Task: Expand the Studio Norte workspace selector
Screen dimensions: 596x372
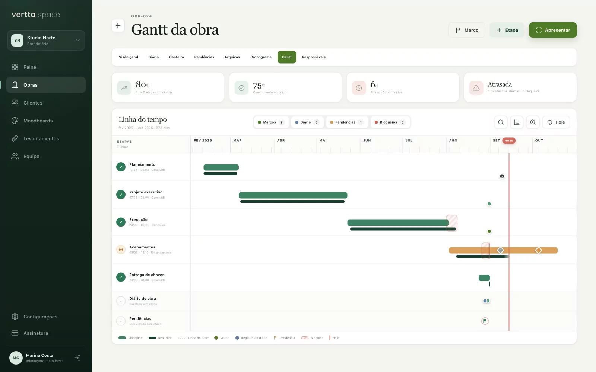Action: point(46,40)
